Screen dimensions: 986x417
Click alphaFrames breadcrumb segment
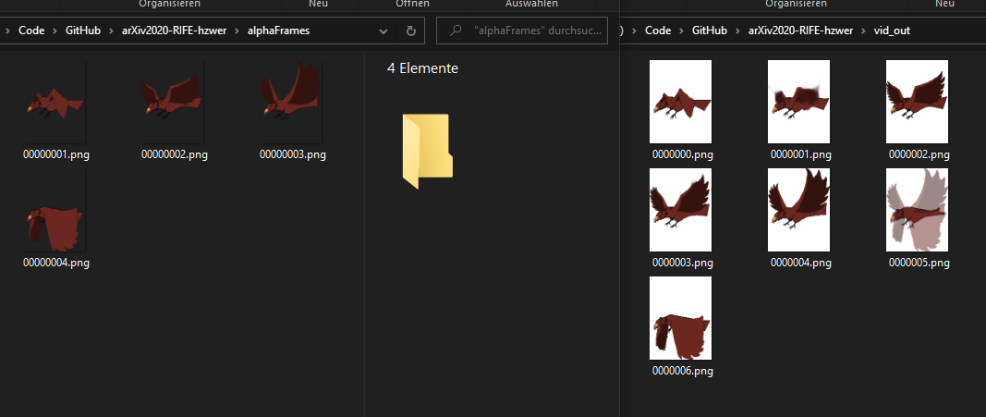tap(278, 31)
